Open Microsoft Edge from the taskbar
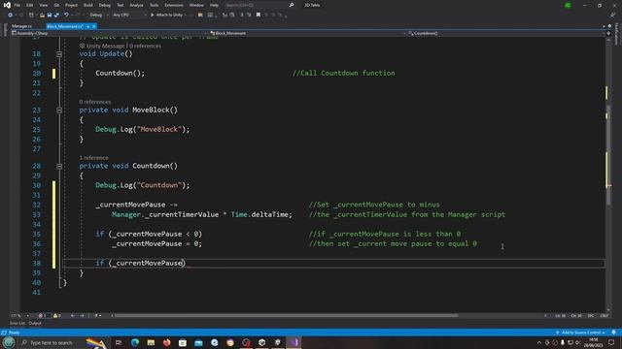The height and width of the screenshot is (349, 622). 135,342
